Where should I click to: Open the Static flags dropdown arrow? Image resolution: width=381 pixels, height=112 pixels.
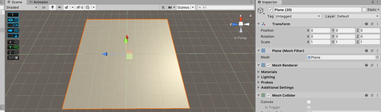378,10
